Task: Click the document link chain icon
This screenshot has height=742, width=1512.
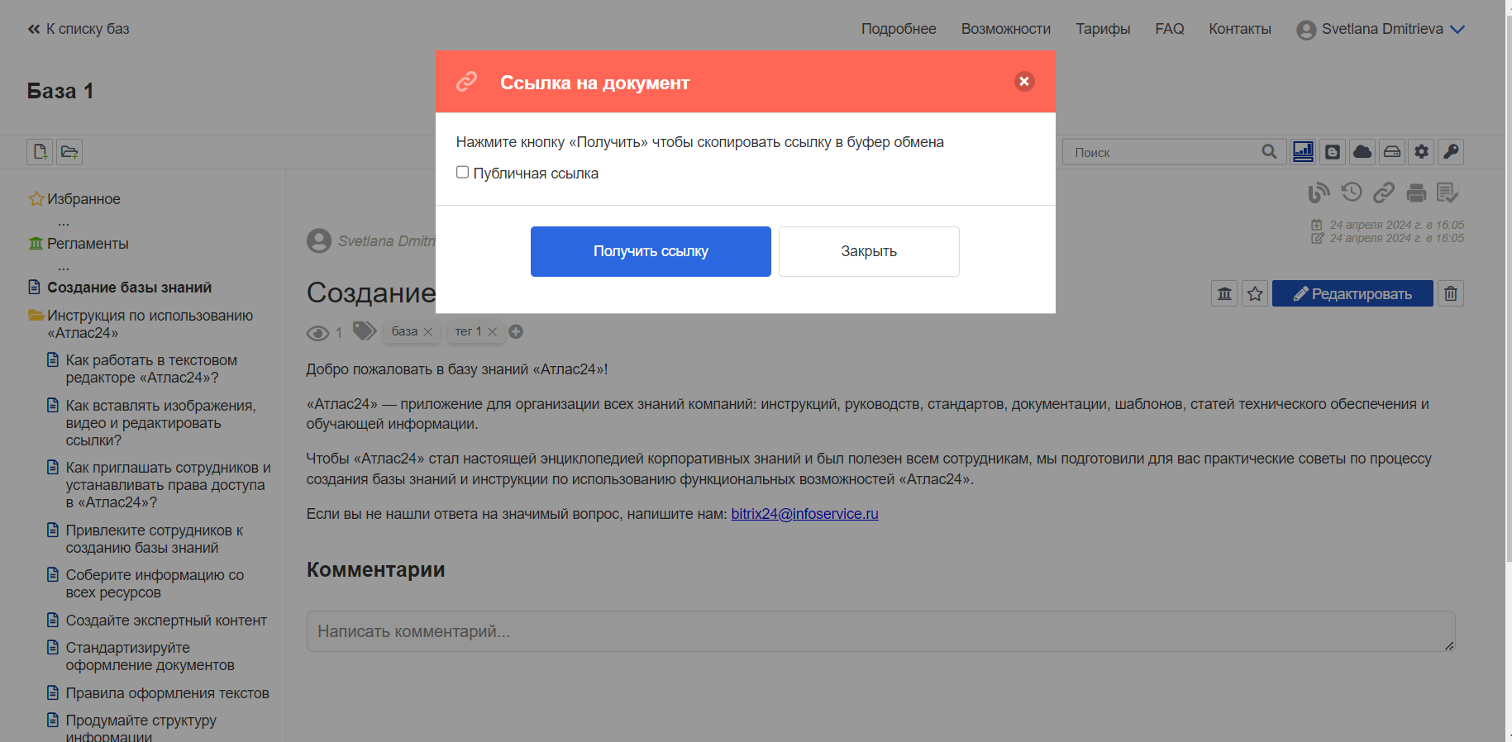Action: (1384, 193)
